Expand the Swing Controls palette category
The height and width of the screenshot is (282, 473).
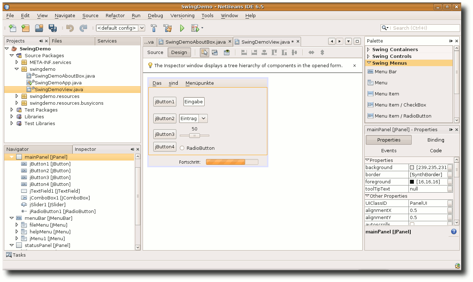[x=368, y=56]
